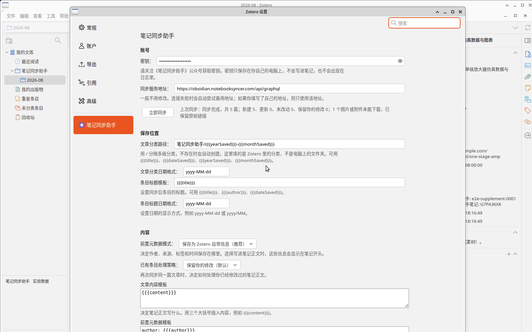Click the Attachments paperclip icon in side rail
The image size is (532, 332).
tap(528, 77)
